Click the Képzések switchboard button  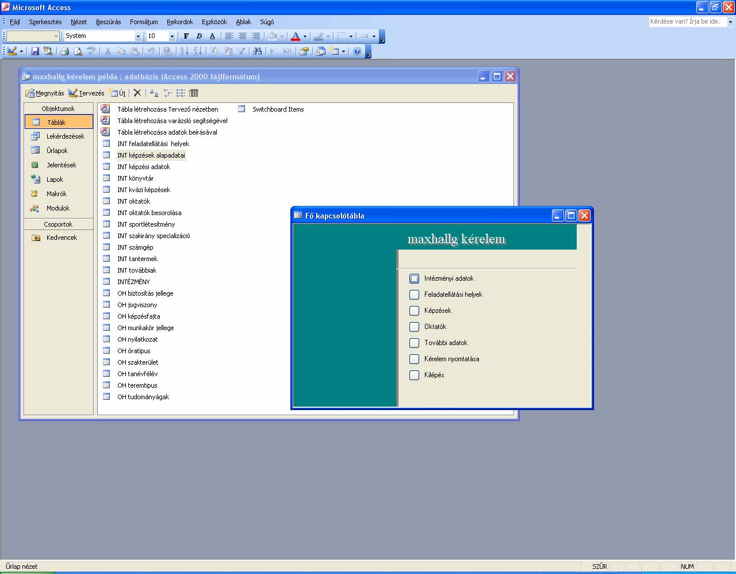(x=414, y=311)
